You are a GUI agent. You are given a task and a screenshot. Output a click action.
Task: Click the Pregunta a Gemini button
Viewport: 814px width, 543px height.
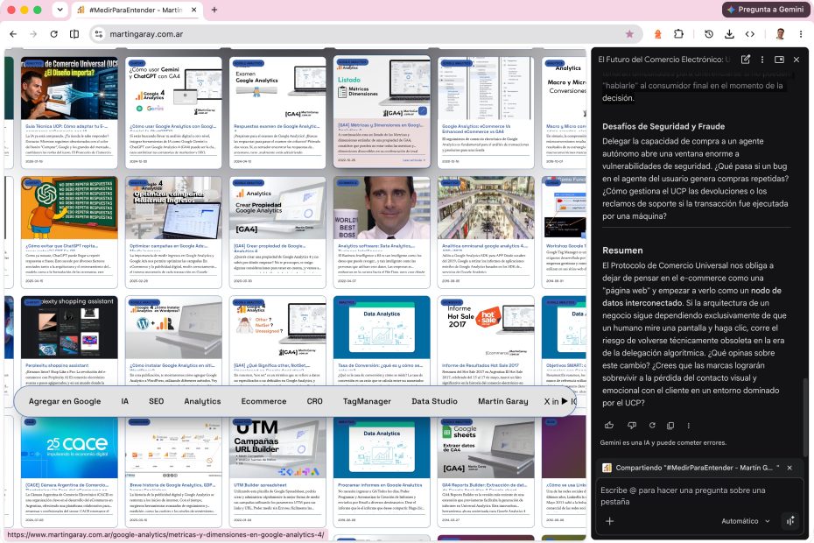765,10
